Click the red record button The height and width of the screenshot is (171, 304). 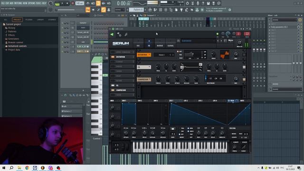(x=73, y=3)
